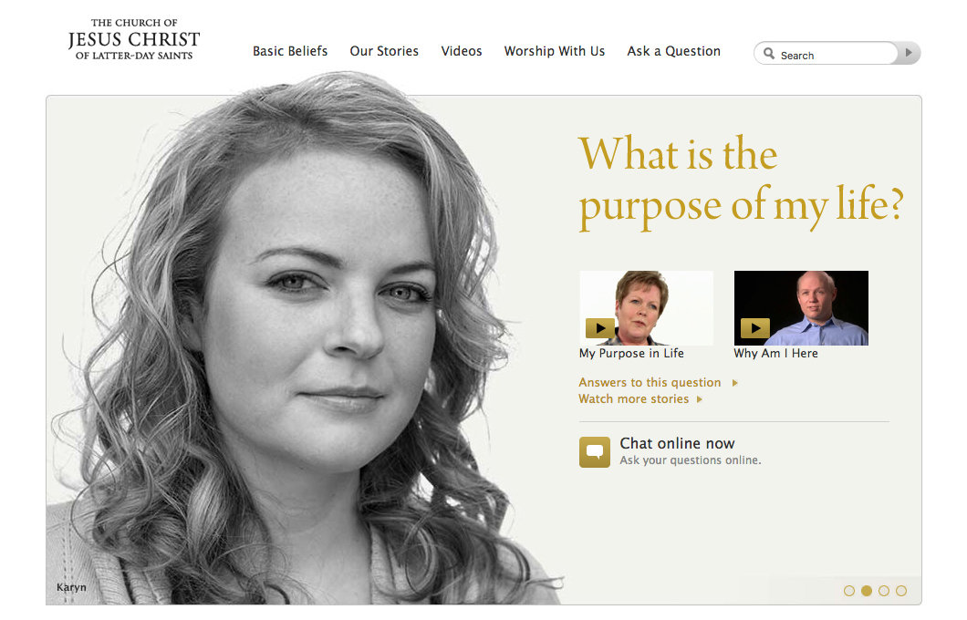Click the Chat online now link

pyautogui.click(x=677, y=443)
